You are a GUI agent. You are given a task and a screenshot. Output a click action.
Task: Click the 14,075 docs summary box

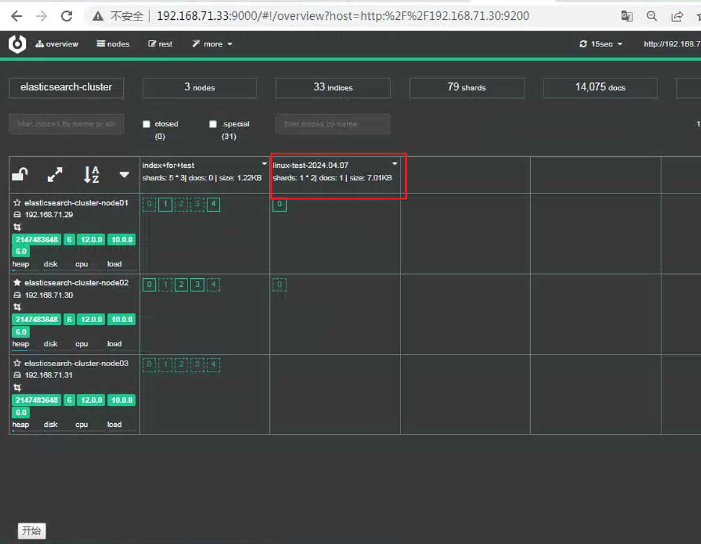pos(601,88)
